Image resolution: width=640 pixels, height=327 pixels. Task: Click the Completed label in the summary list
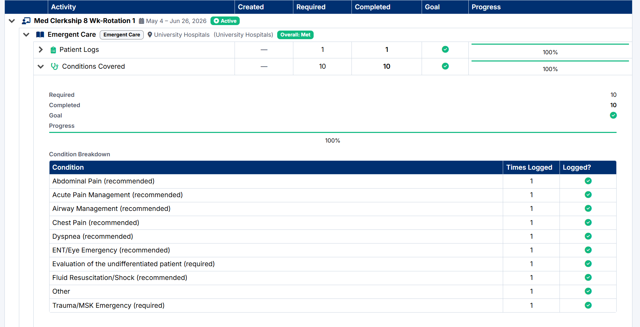(65, 105)
